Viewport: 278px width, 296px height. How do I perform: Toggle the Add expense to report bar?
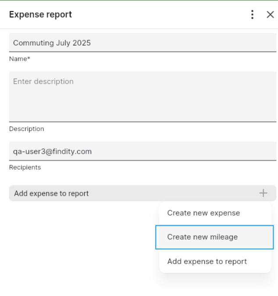(x=143, y=193)
